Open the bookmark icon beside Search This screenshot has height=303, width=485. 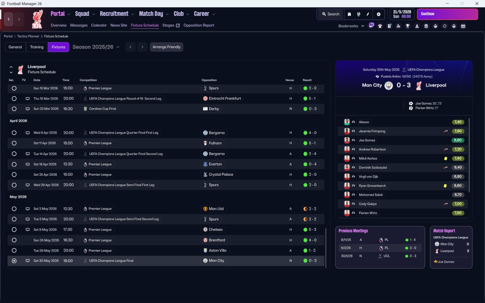coord(349,14)
